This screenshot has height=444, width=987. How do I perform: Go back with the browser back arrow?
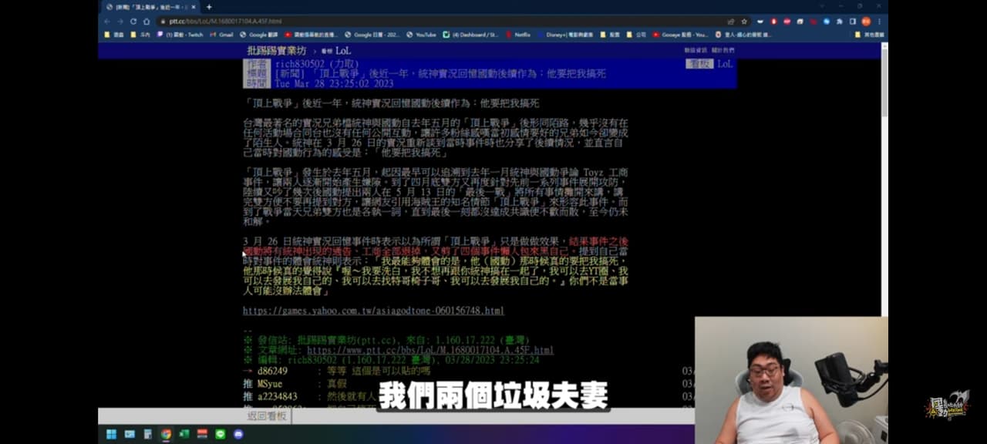(106, 22)
